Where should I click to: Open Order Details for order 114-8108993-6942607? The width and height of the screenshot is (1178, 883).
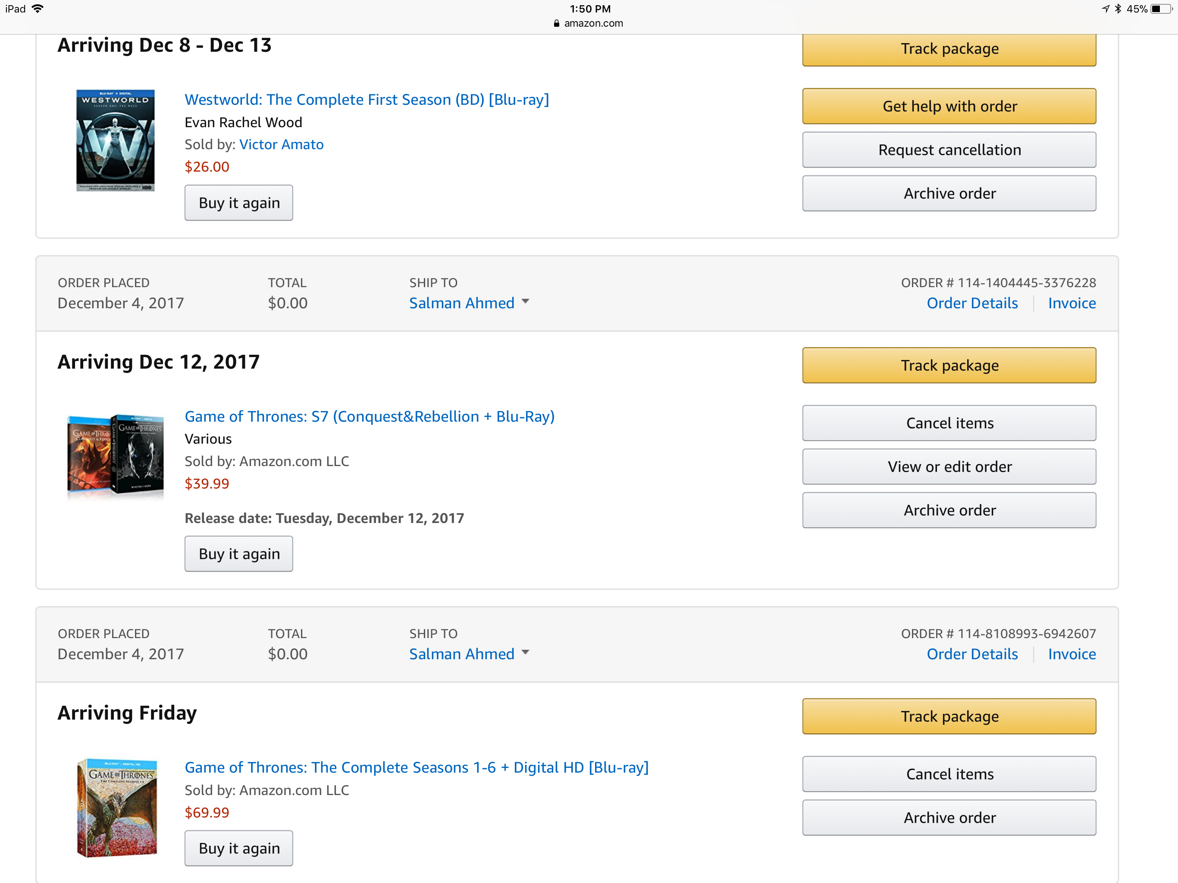click(x=972, y=654)
